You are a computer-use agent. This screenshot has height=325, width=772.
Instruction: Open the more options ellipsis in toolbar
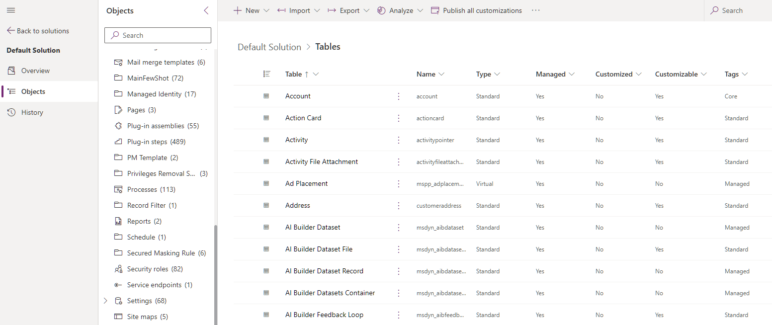[x=535, y=10]
